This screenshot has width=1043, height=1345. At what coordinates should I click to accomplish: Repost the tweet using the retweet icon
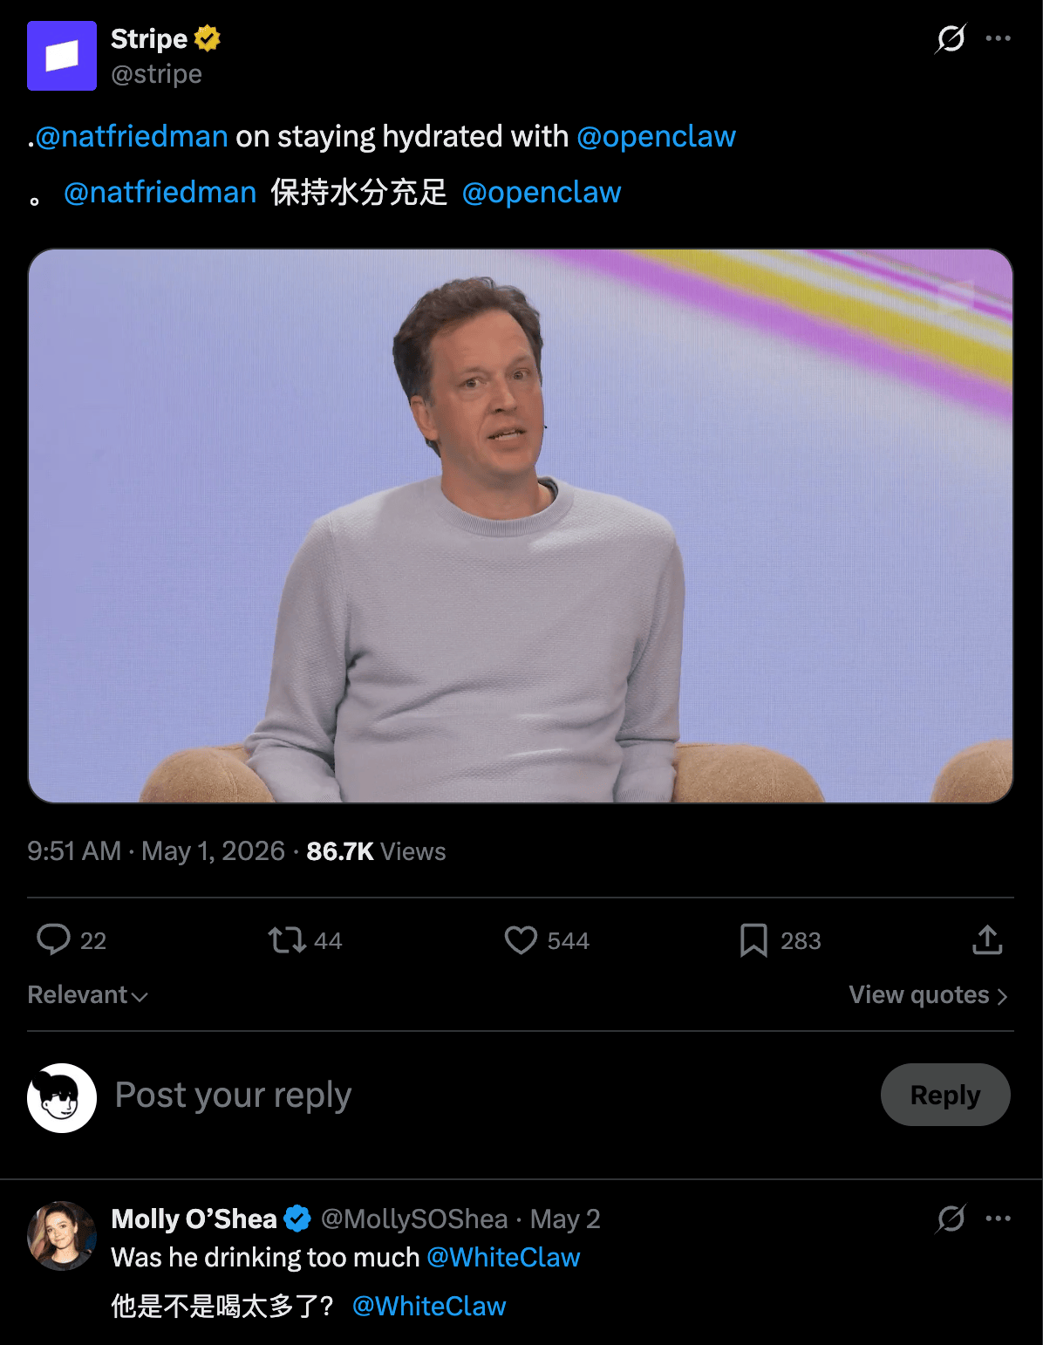286,940
